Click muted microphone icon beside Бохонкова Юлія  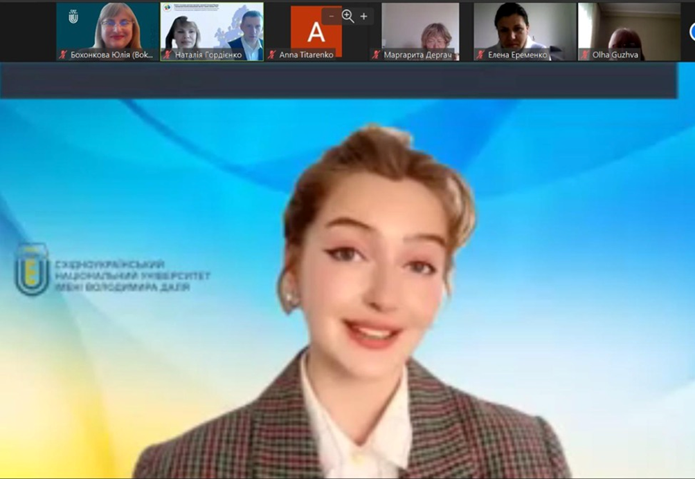pyautogui.click(x=64, y=55)
